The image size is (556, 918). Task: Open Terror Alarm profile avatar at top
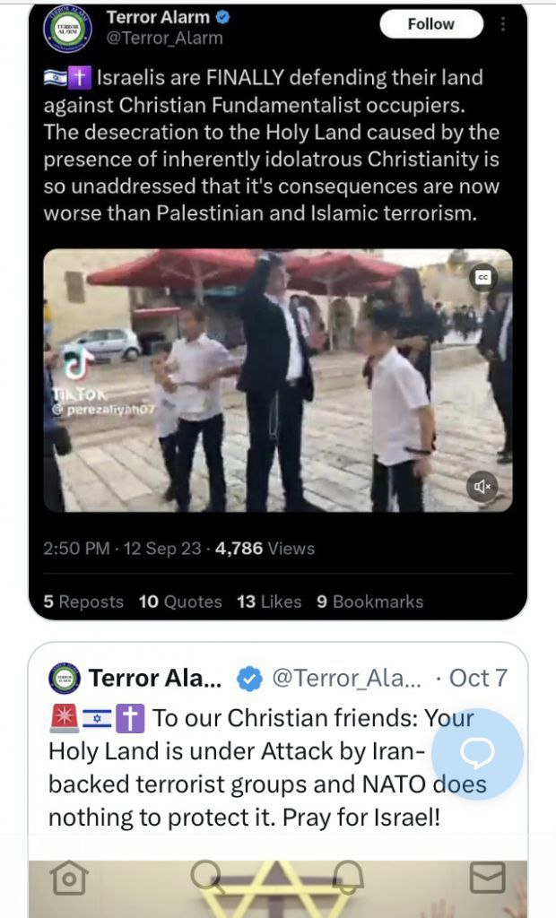[x=67, y=29]
